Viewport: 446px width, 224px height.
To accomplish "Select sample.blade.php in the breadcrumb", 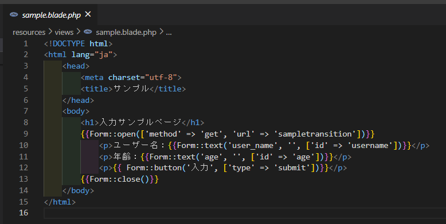I will coord(126,33).
